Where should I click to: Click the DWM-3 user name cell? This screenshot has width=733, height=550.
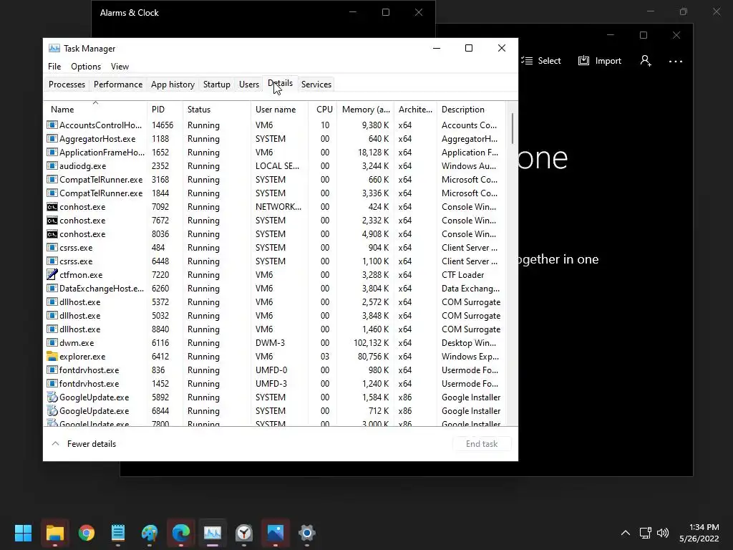point(270,343)
